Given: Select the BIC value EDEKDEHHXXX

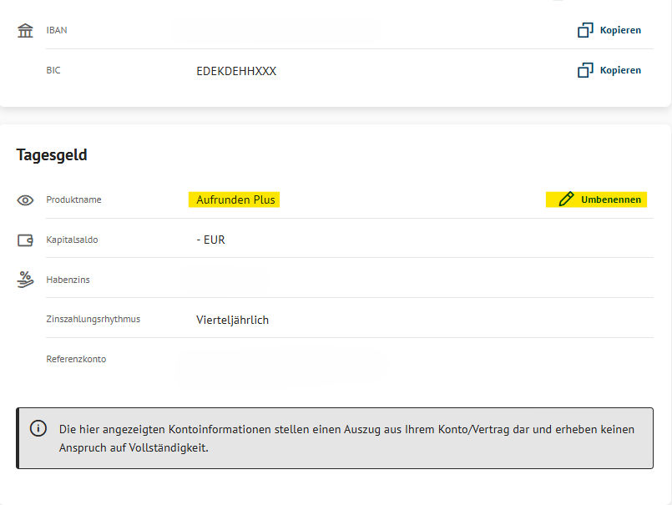Looking at the screenshot, I should click(236, 71).
